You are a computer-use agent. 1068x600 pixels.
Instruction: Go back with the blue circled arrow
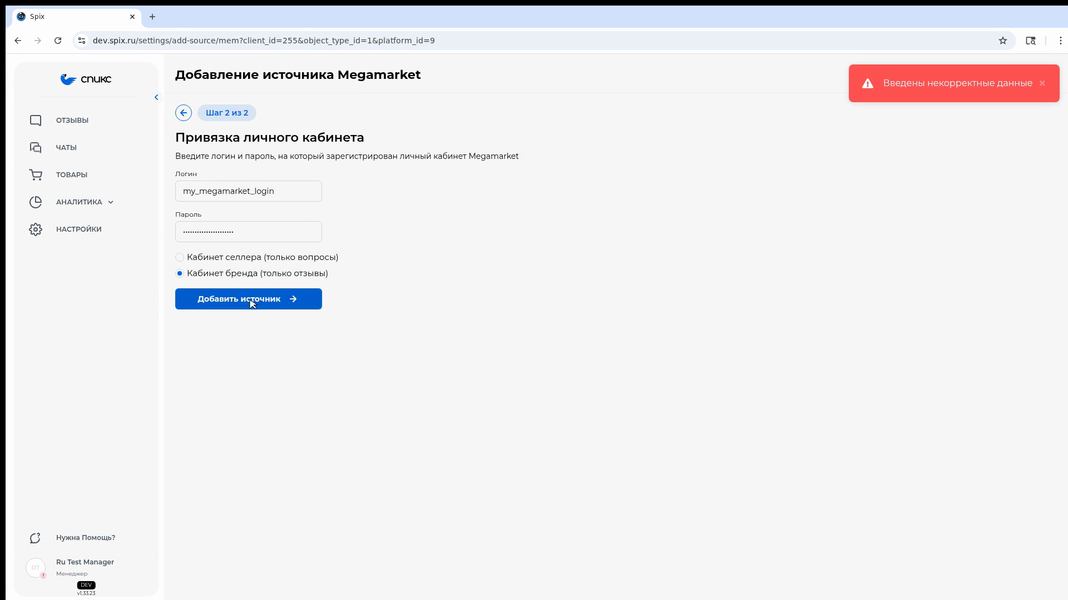184,113
